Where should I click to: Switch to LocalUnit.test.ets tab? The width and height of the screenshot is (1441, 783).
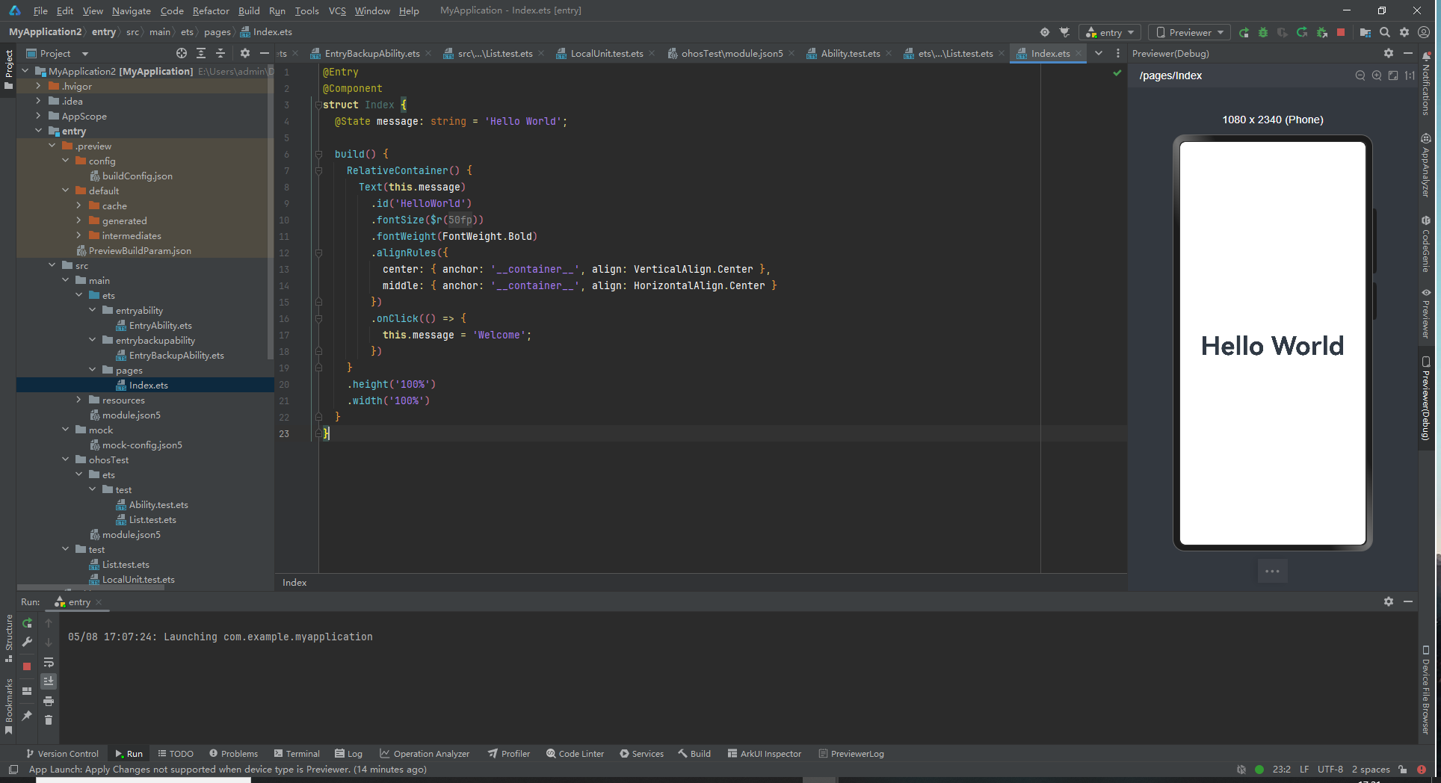(606, 53)
